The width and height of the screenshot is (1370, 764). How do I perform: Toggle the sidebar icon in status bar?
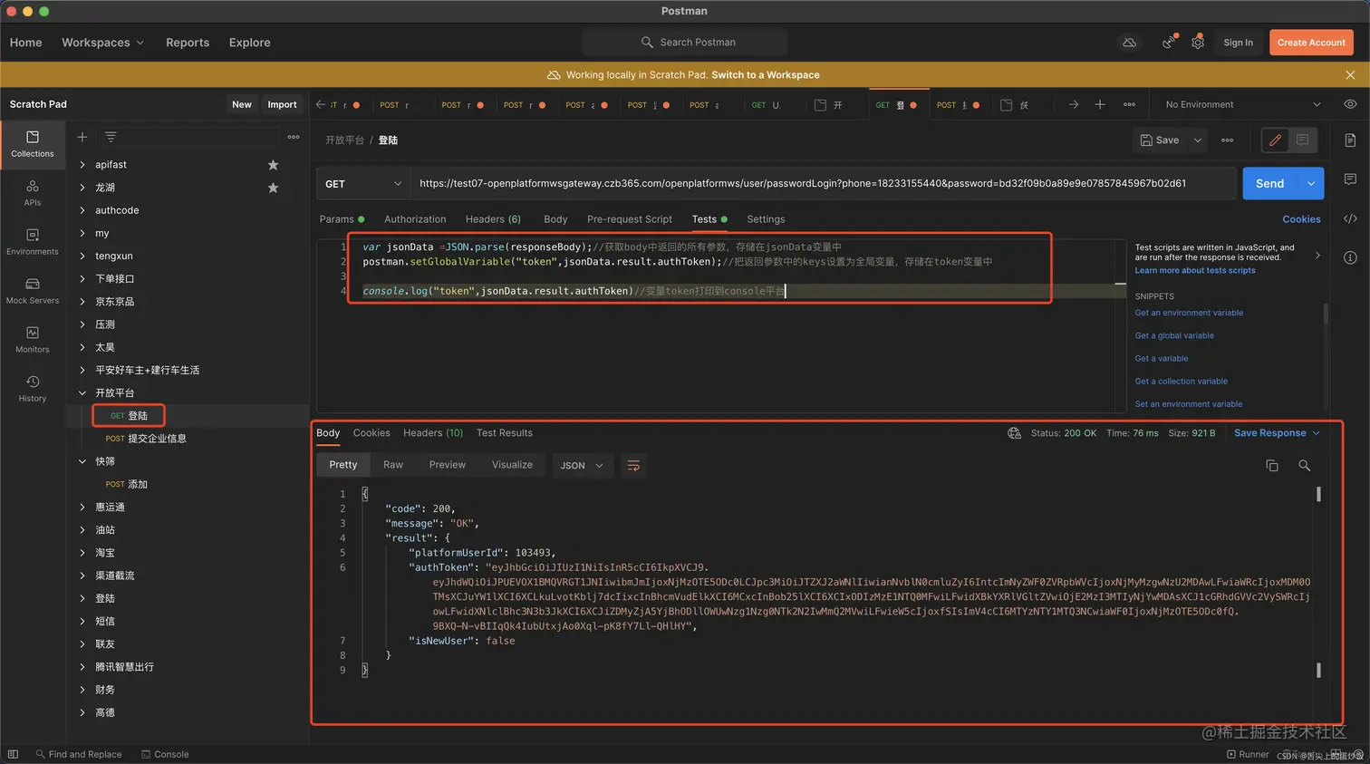(13, 754)
